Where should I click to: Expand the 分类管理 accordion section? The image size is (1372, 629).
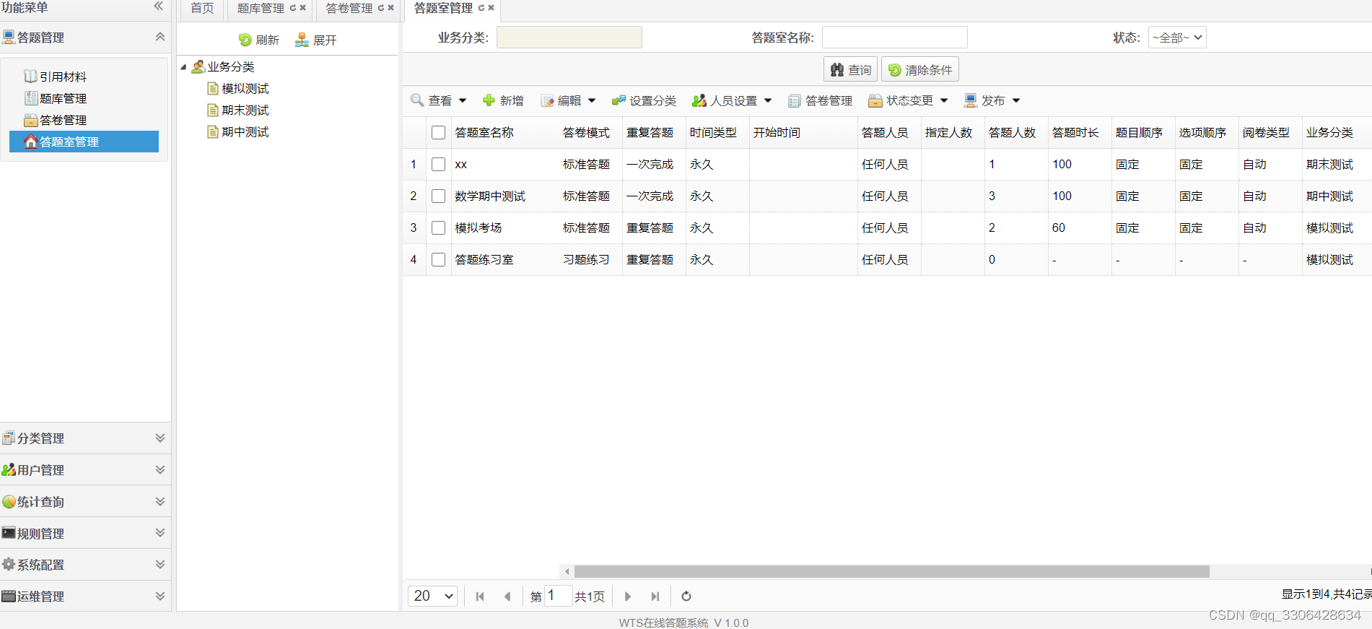[x=160, y=438]
